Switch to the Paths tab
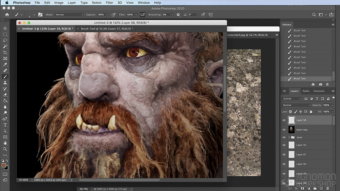 coord(306,91)
